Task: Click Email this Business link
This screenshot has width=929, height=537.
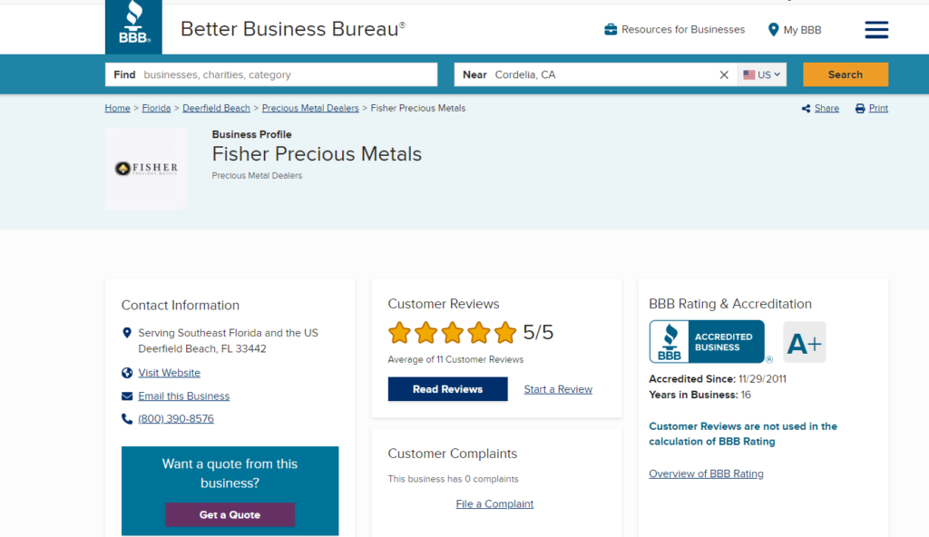Action: click(x=183, y=395)
